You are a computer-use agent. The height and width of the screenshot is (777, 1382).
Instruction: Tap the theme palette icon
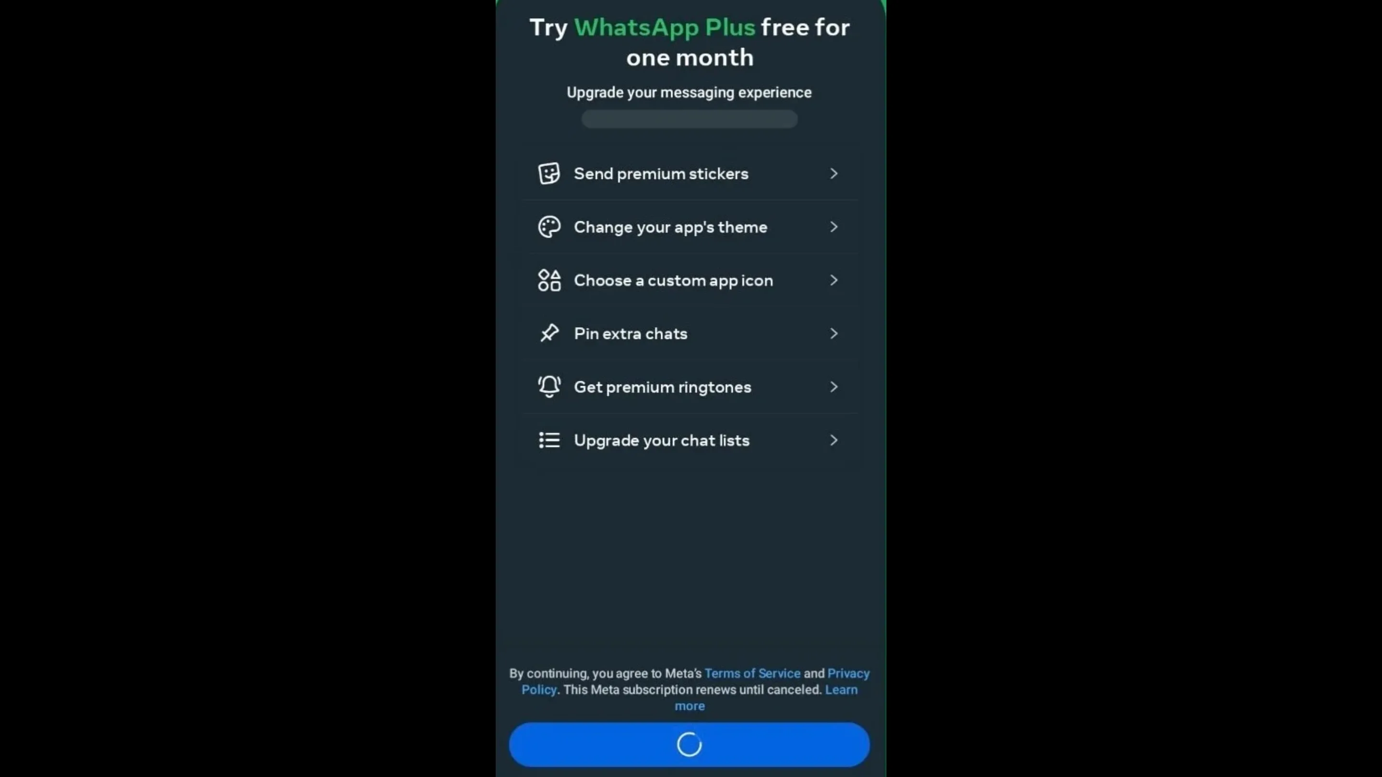[549, 227]
